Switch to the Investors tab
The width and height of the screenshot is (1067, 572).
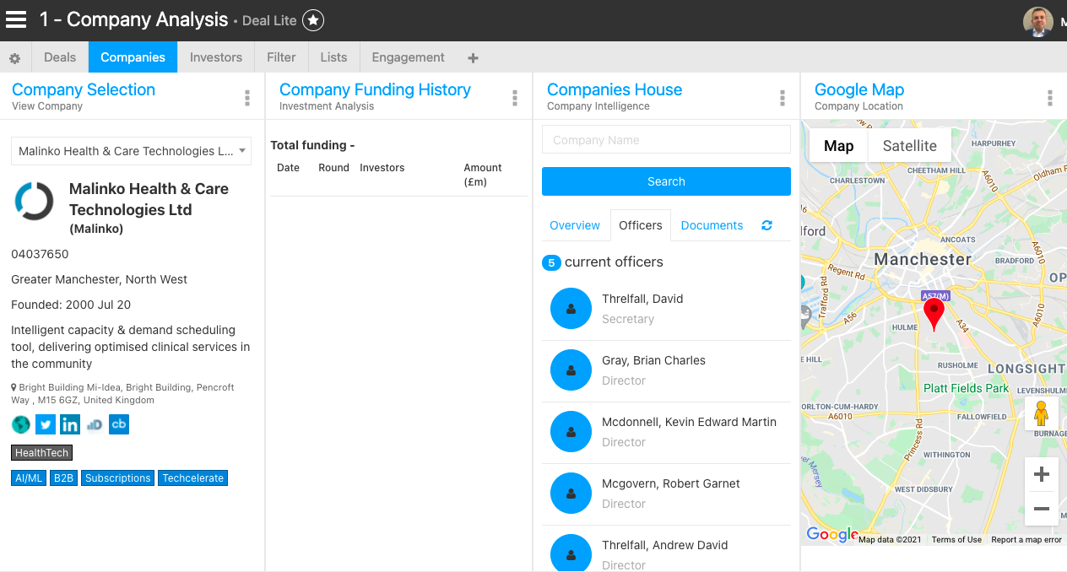coord(216,57)
